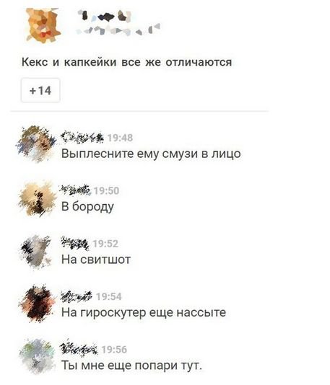The height and width of the screenshot is (385, 330).
Task: Open avatar of the 19:54 commenter
Action: coord(37,304)
